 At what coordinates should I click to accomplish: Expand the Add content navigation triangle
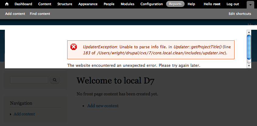[11, 114]
